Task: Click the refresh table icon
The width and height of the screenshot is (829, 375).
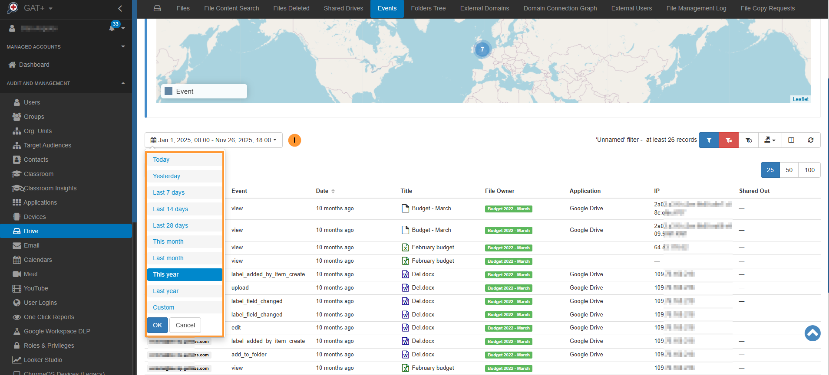Action: pyautogui.click(x=810, y=140)
